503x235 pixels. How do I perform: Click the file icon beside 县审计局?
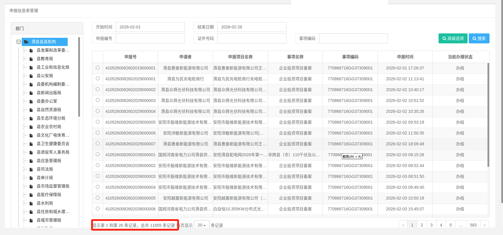[31, 178]
